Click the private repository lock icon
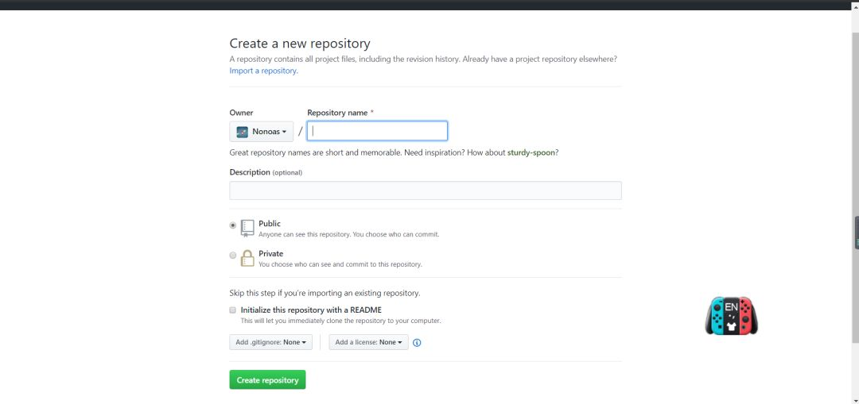859x404 pixels. click(x=247, y=258)
